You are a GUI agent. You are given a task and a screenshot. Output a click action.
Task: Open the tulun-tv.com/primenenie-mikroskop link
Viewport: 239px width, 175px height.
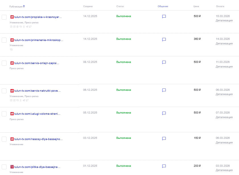point(39,40)
